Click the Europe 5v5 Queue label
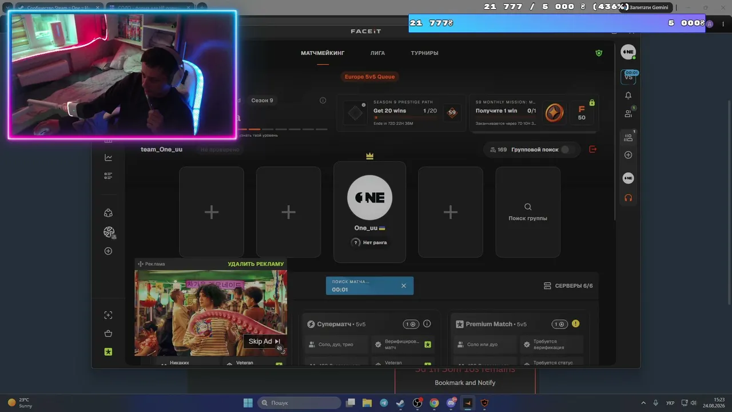Viewport: 732px width, 412px height. point(369,77)
